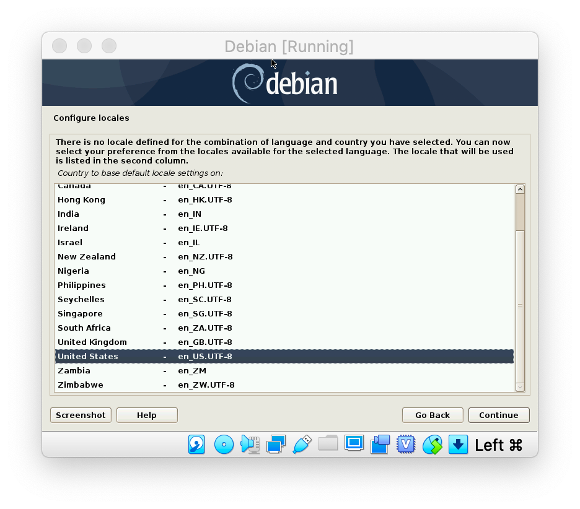Pick Seychelles en_SC.UTF-8 locale
Image resolution: width=580 pixels, height=509 pixels.
[284, 300]
